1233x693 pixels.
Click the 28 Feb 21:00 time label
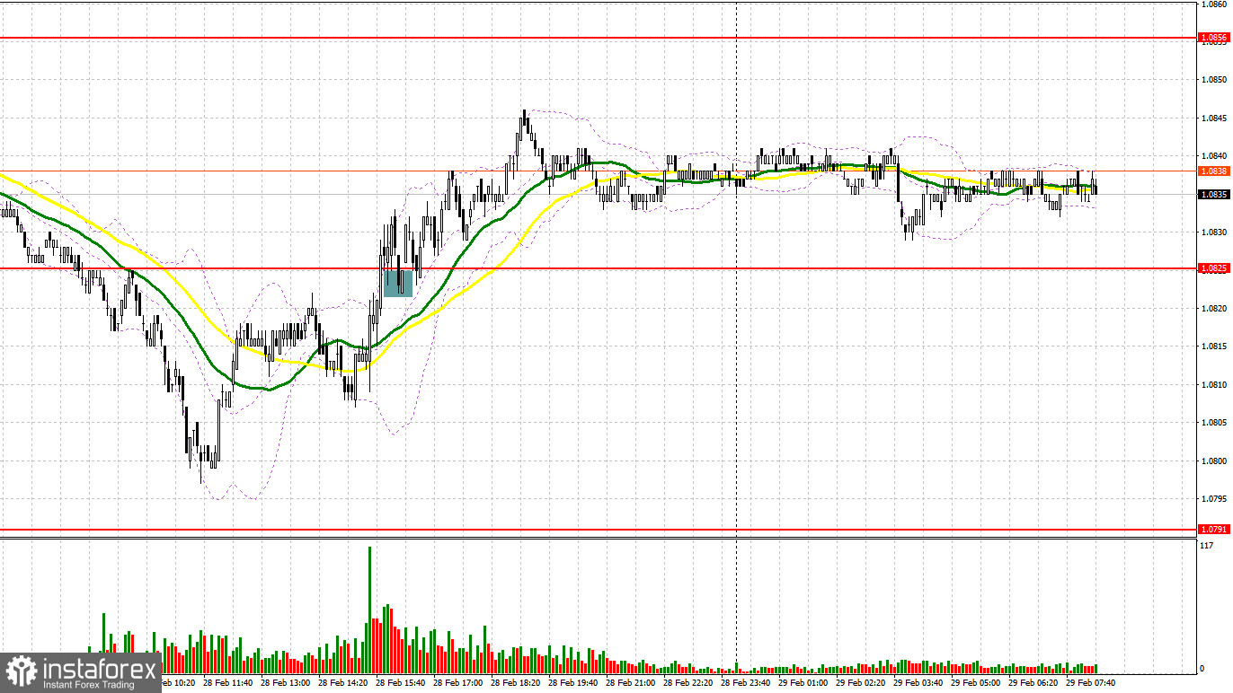click(631, 682)
